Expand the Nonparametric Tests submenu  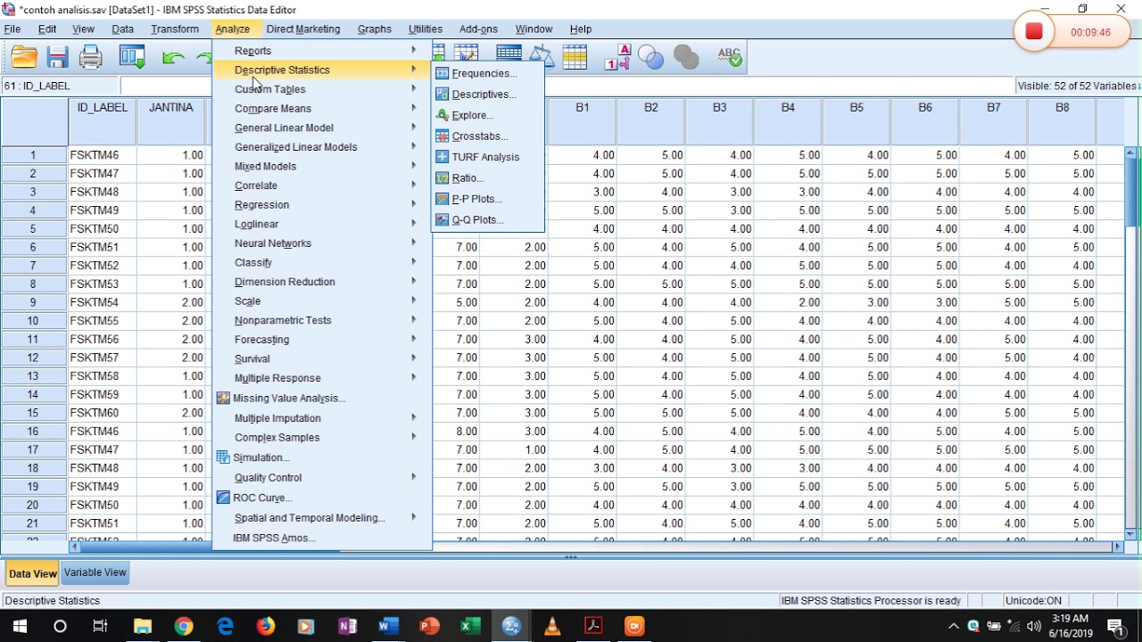[322, 320]
